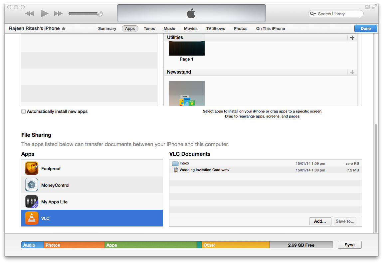Switch to TV Shows tab
This screenshot has height=263, width=383.
click(216, 29)
